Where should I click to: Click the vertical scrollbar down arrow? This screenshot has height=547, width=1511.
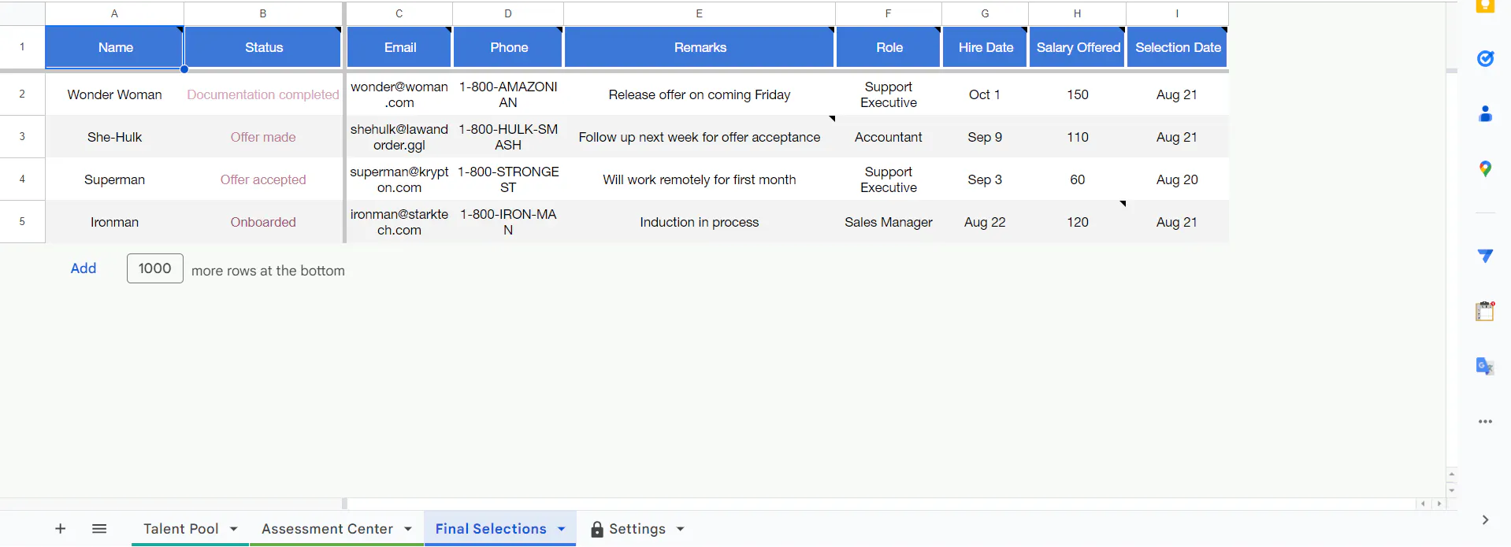[x=1452, y=490]
